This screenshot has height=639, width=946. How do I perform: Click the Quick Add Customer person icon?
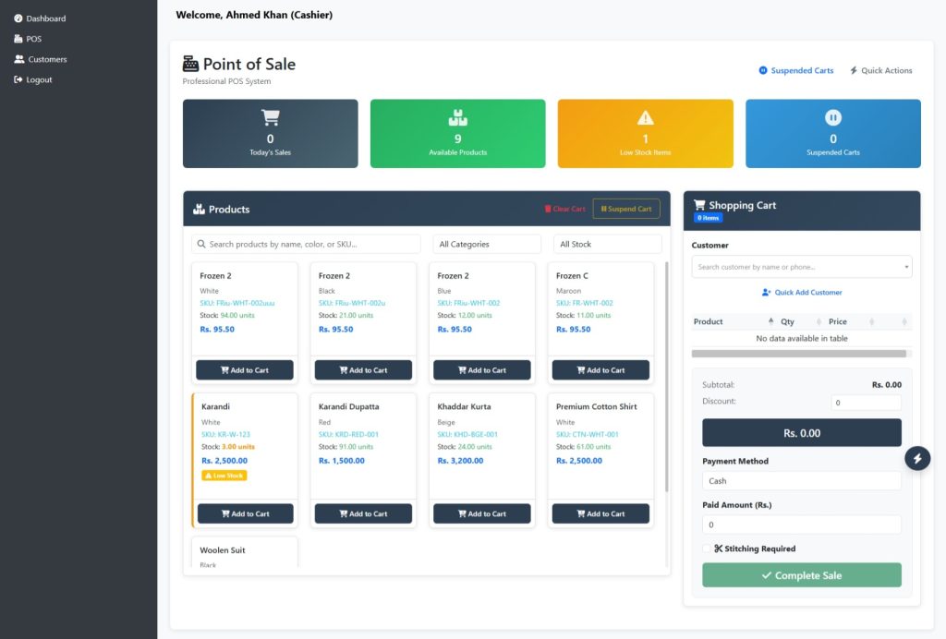(766, 293)
